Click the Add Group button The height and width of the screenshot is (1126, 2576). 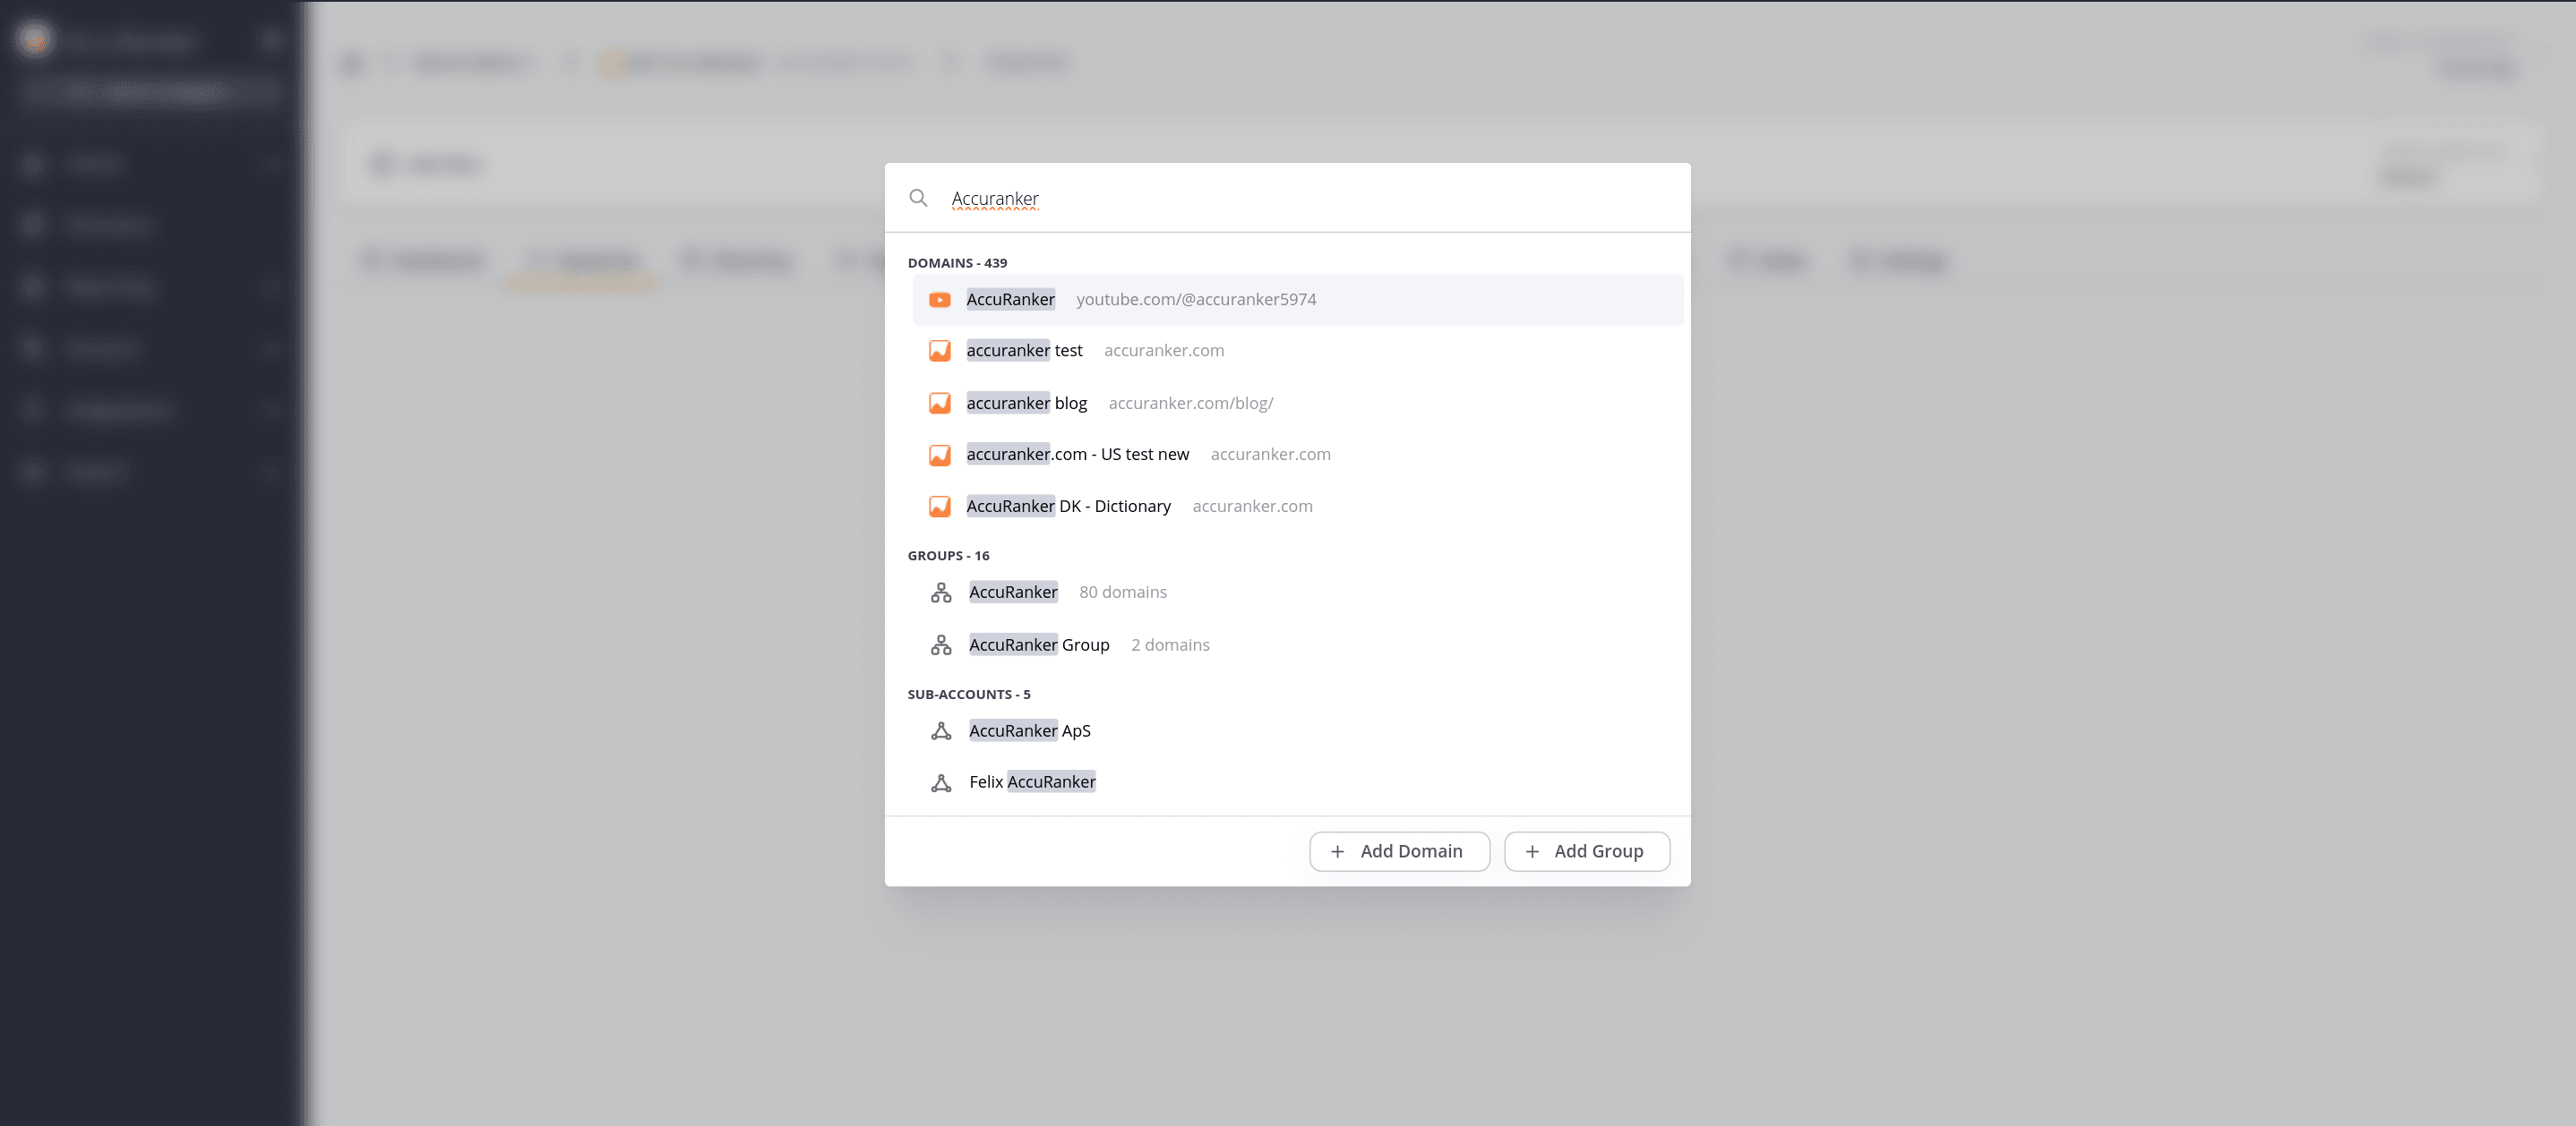click(x=1587, y=851)
